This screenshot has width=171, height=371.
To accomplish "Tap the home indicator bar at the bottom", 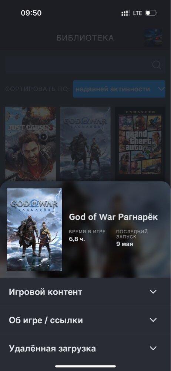I will 85,366.
